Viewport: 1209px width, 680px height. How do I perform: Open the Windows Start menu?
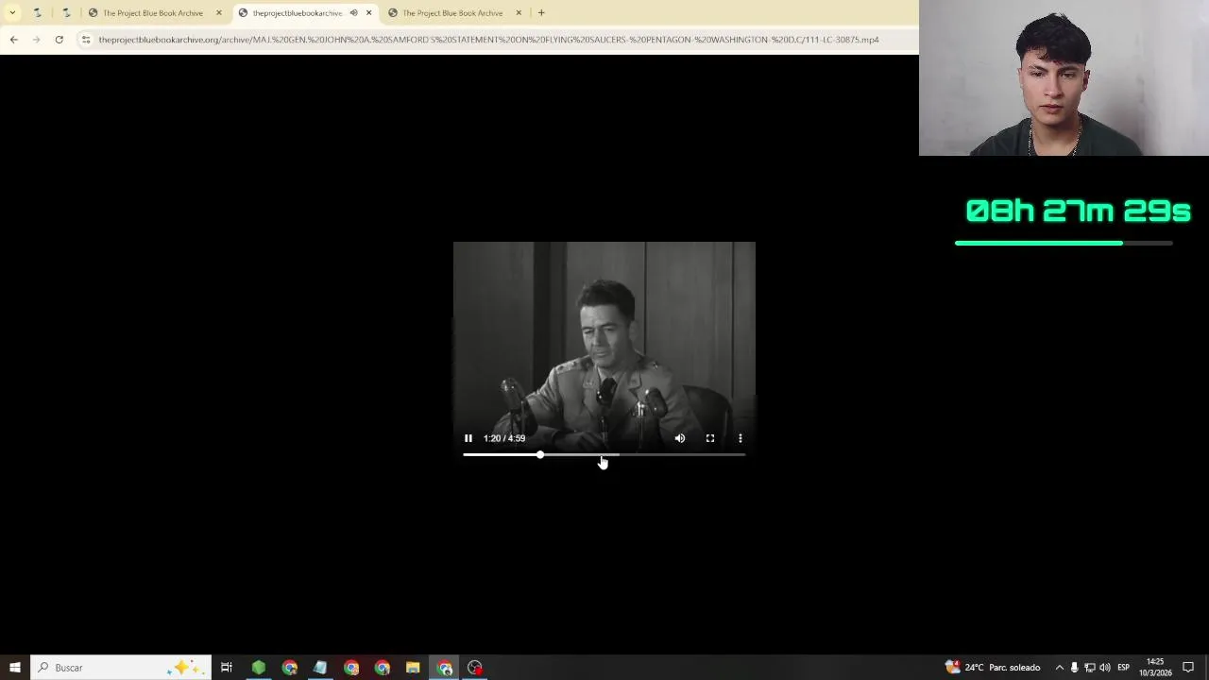[15, 668]
